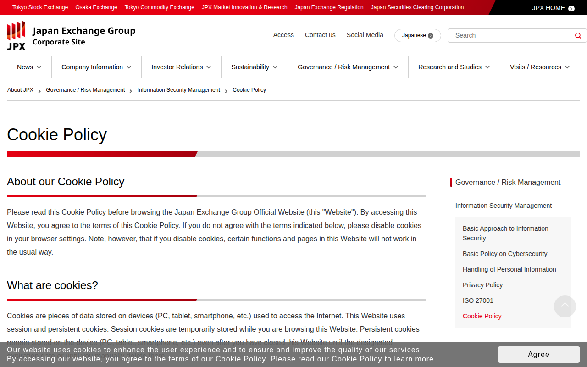Open sidebar Information Security Management link
Screen dimensions: 587x367
[x=504, y=206]
